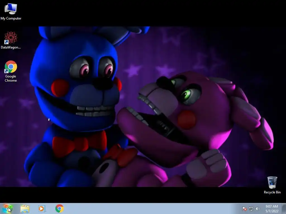This screenshot has width=286, height=214.
Task: Select the DataWagon desktop shortcut
Action: click(11, 40)
